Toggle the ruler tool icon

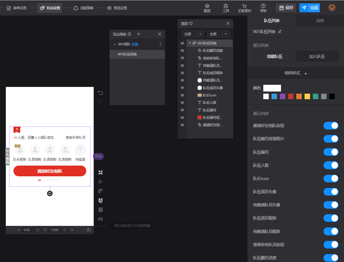click(101, 191)
